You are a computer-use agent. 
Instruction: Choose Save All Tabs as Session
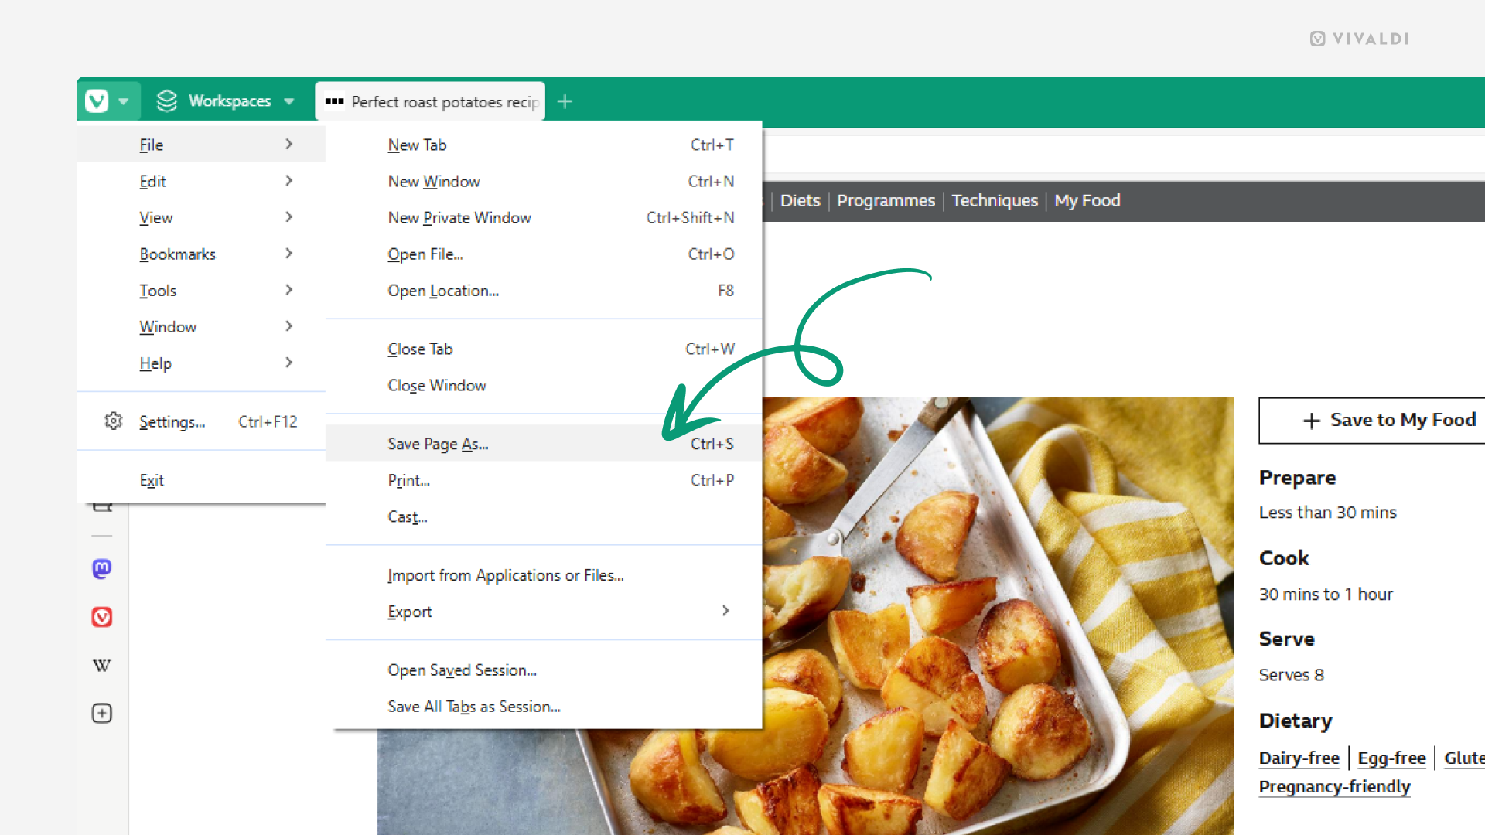click(x=544, y=706)
